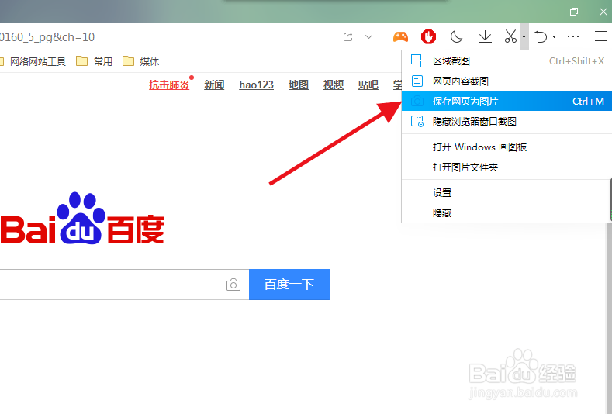Open the three-dots more tools button
Viewport: 612px width, 414px height.
tap(573, 36)
